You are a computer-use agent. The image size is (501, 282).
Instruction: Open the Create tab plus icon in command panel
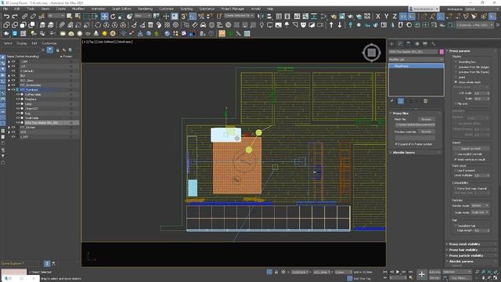coord(392,44)
